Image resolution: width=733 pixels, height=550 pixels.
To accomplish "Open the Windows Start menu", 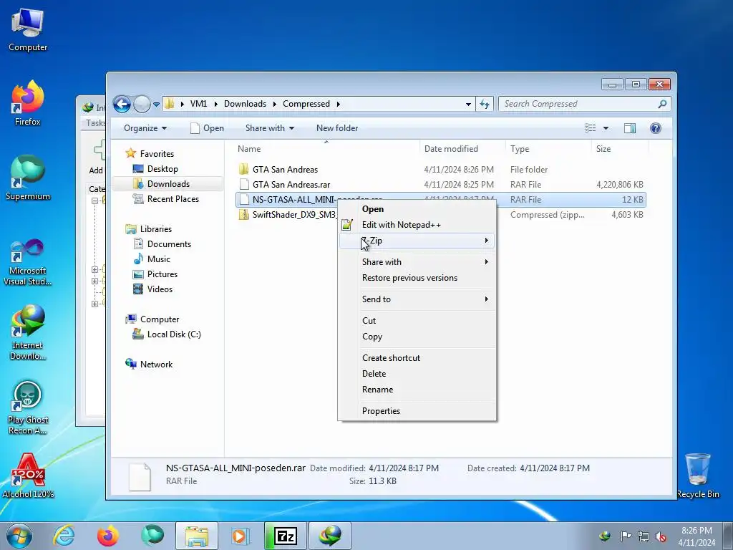I will tap(19, 536).
